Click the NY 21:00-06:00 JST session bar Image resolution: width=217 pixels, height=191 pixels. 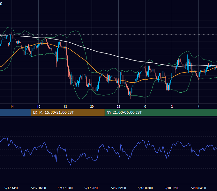tap(161, 112)
